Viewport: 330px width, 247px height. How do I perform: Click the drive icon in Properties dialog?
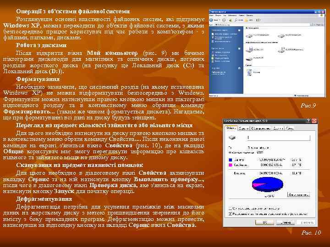pos(232,138)
